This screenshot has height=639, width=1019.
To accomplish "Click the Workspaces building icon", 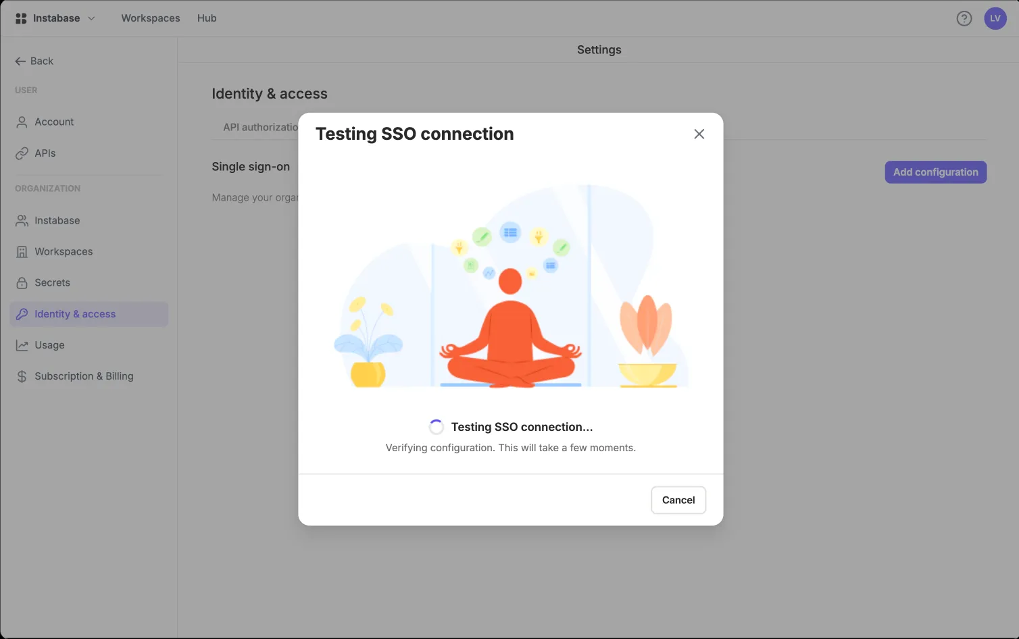I will (x=22, y=252).
